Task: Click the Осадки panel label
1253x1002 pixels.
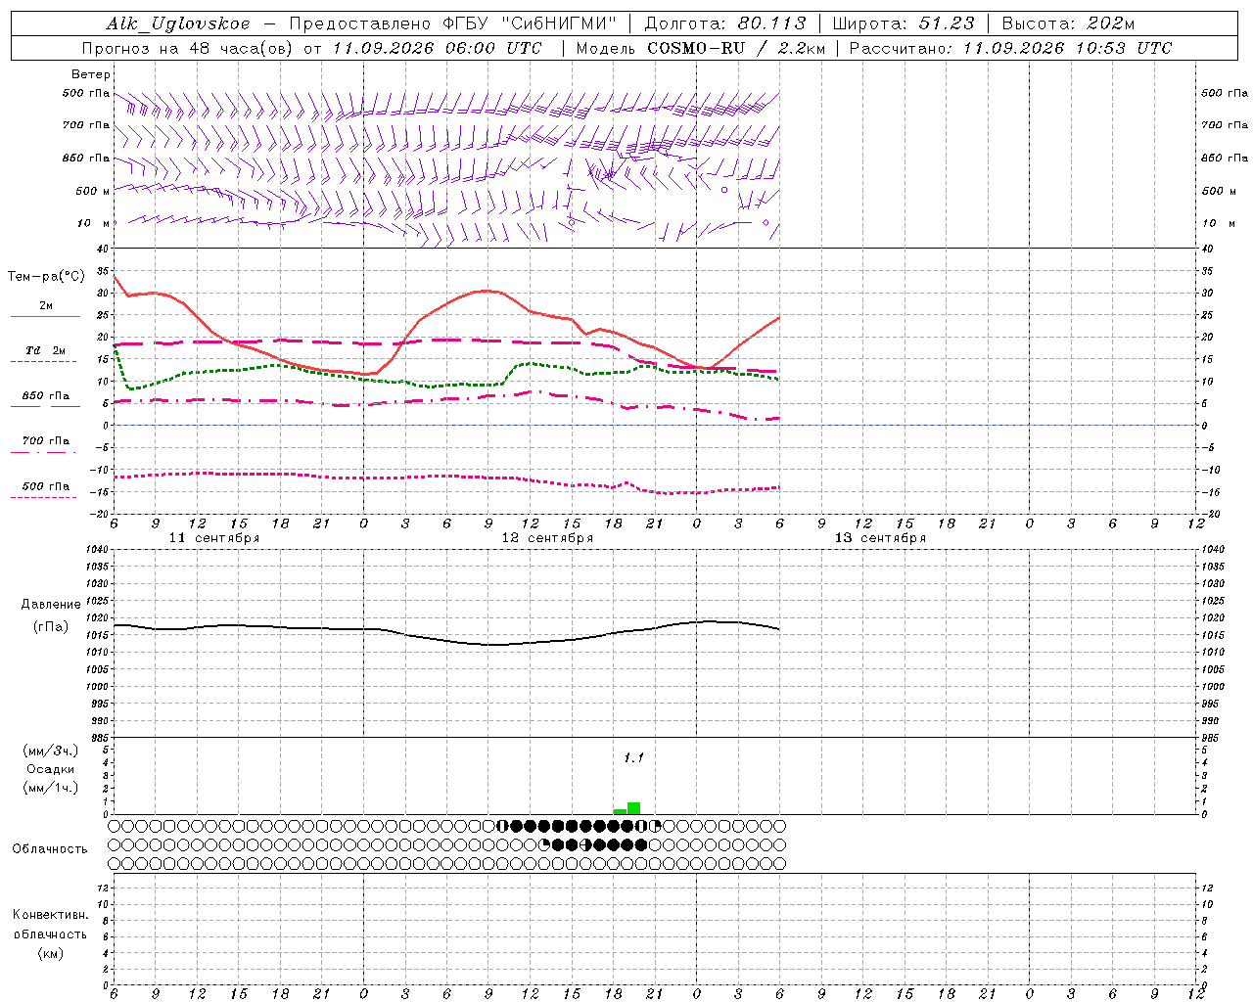Action: pos(50,769)
